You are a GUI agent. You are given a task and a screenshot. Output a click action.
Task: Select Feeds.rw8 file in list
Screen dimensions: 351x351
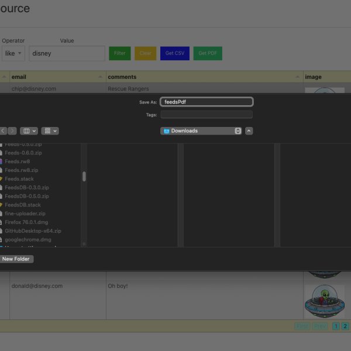[17, 161]
